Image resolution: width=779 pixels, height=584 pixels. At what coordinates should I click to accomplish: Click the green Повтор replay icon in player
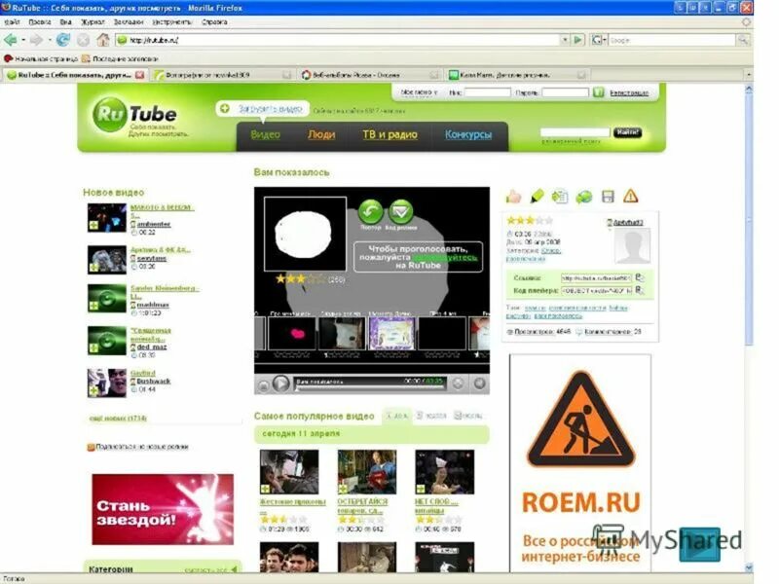[x=371, y=211]
